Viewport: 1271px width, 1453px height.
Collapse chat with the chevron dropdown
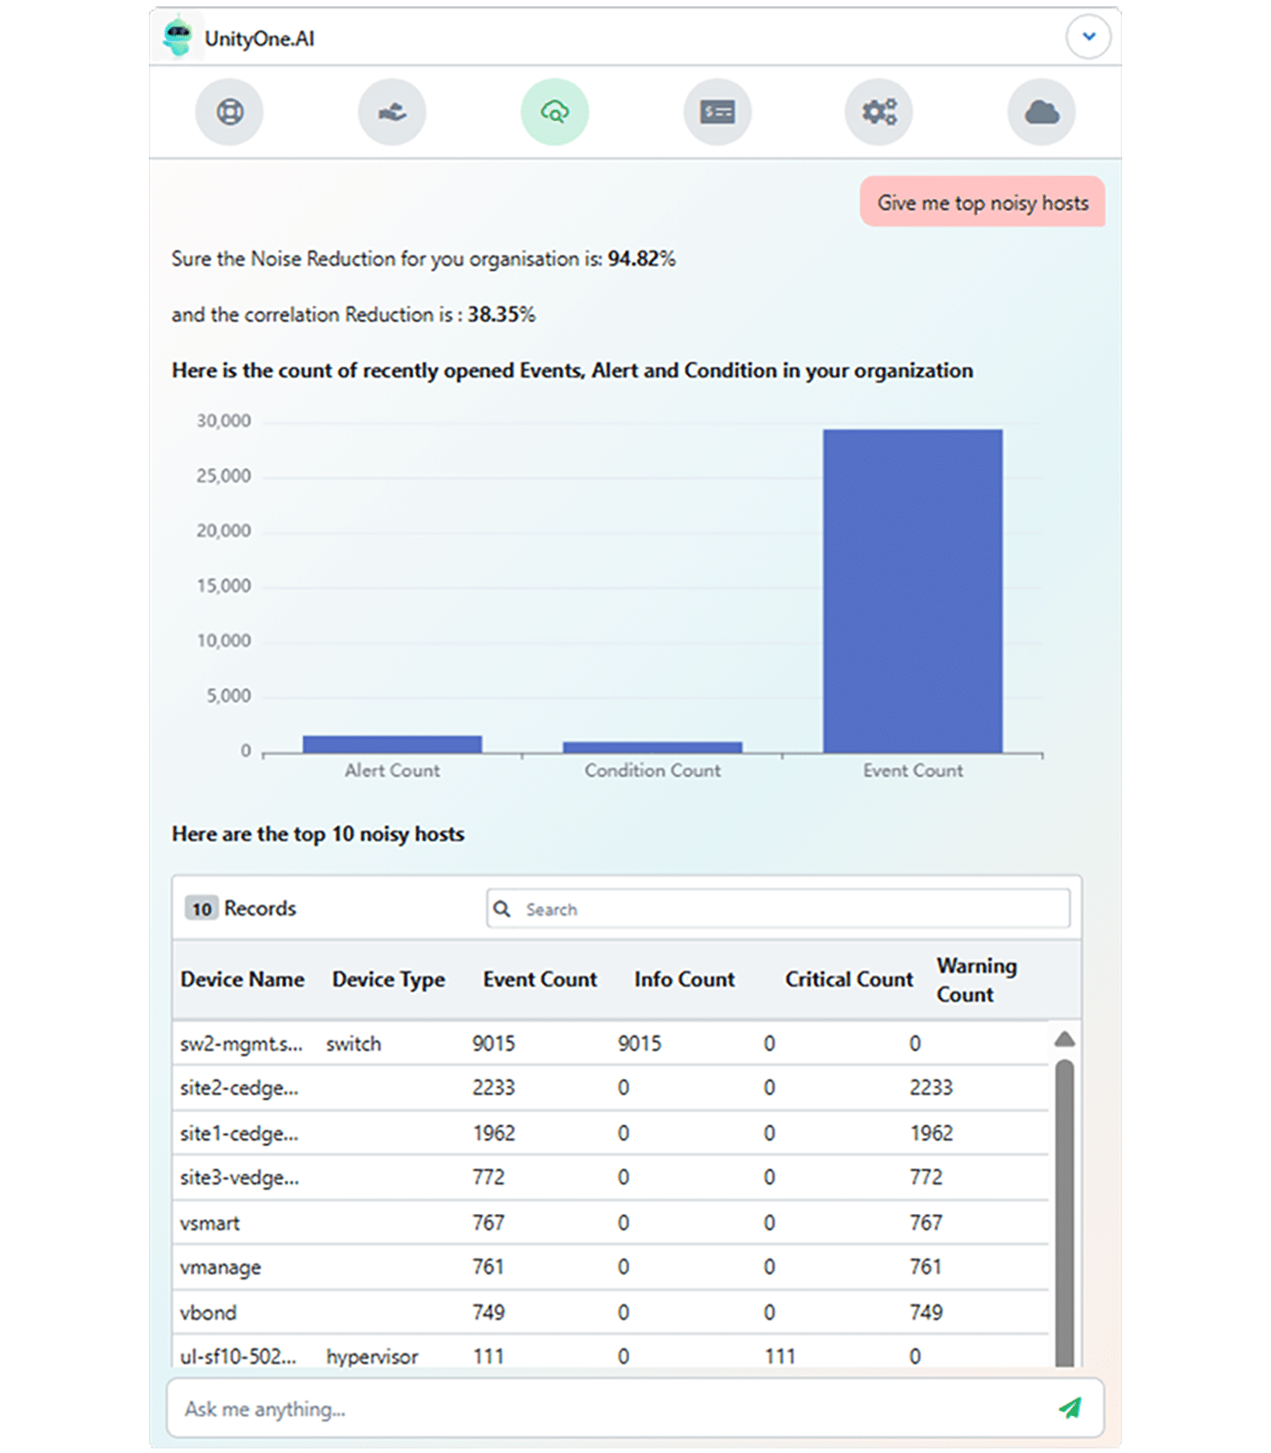point(1089,37)
